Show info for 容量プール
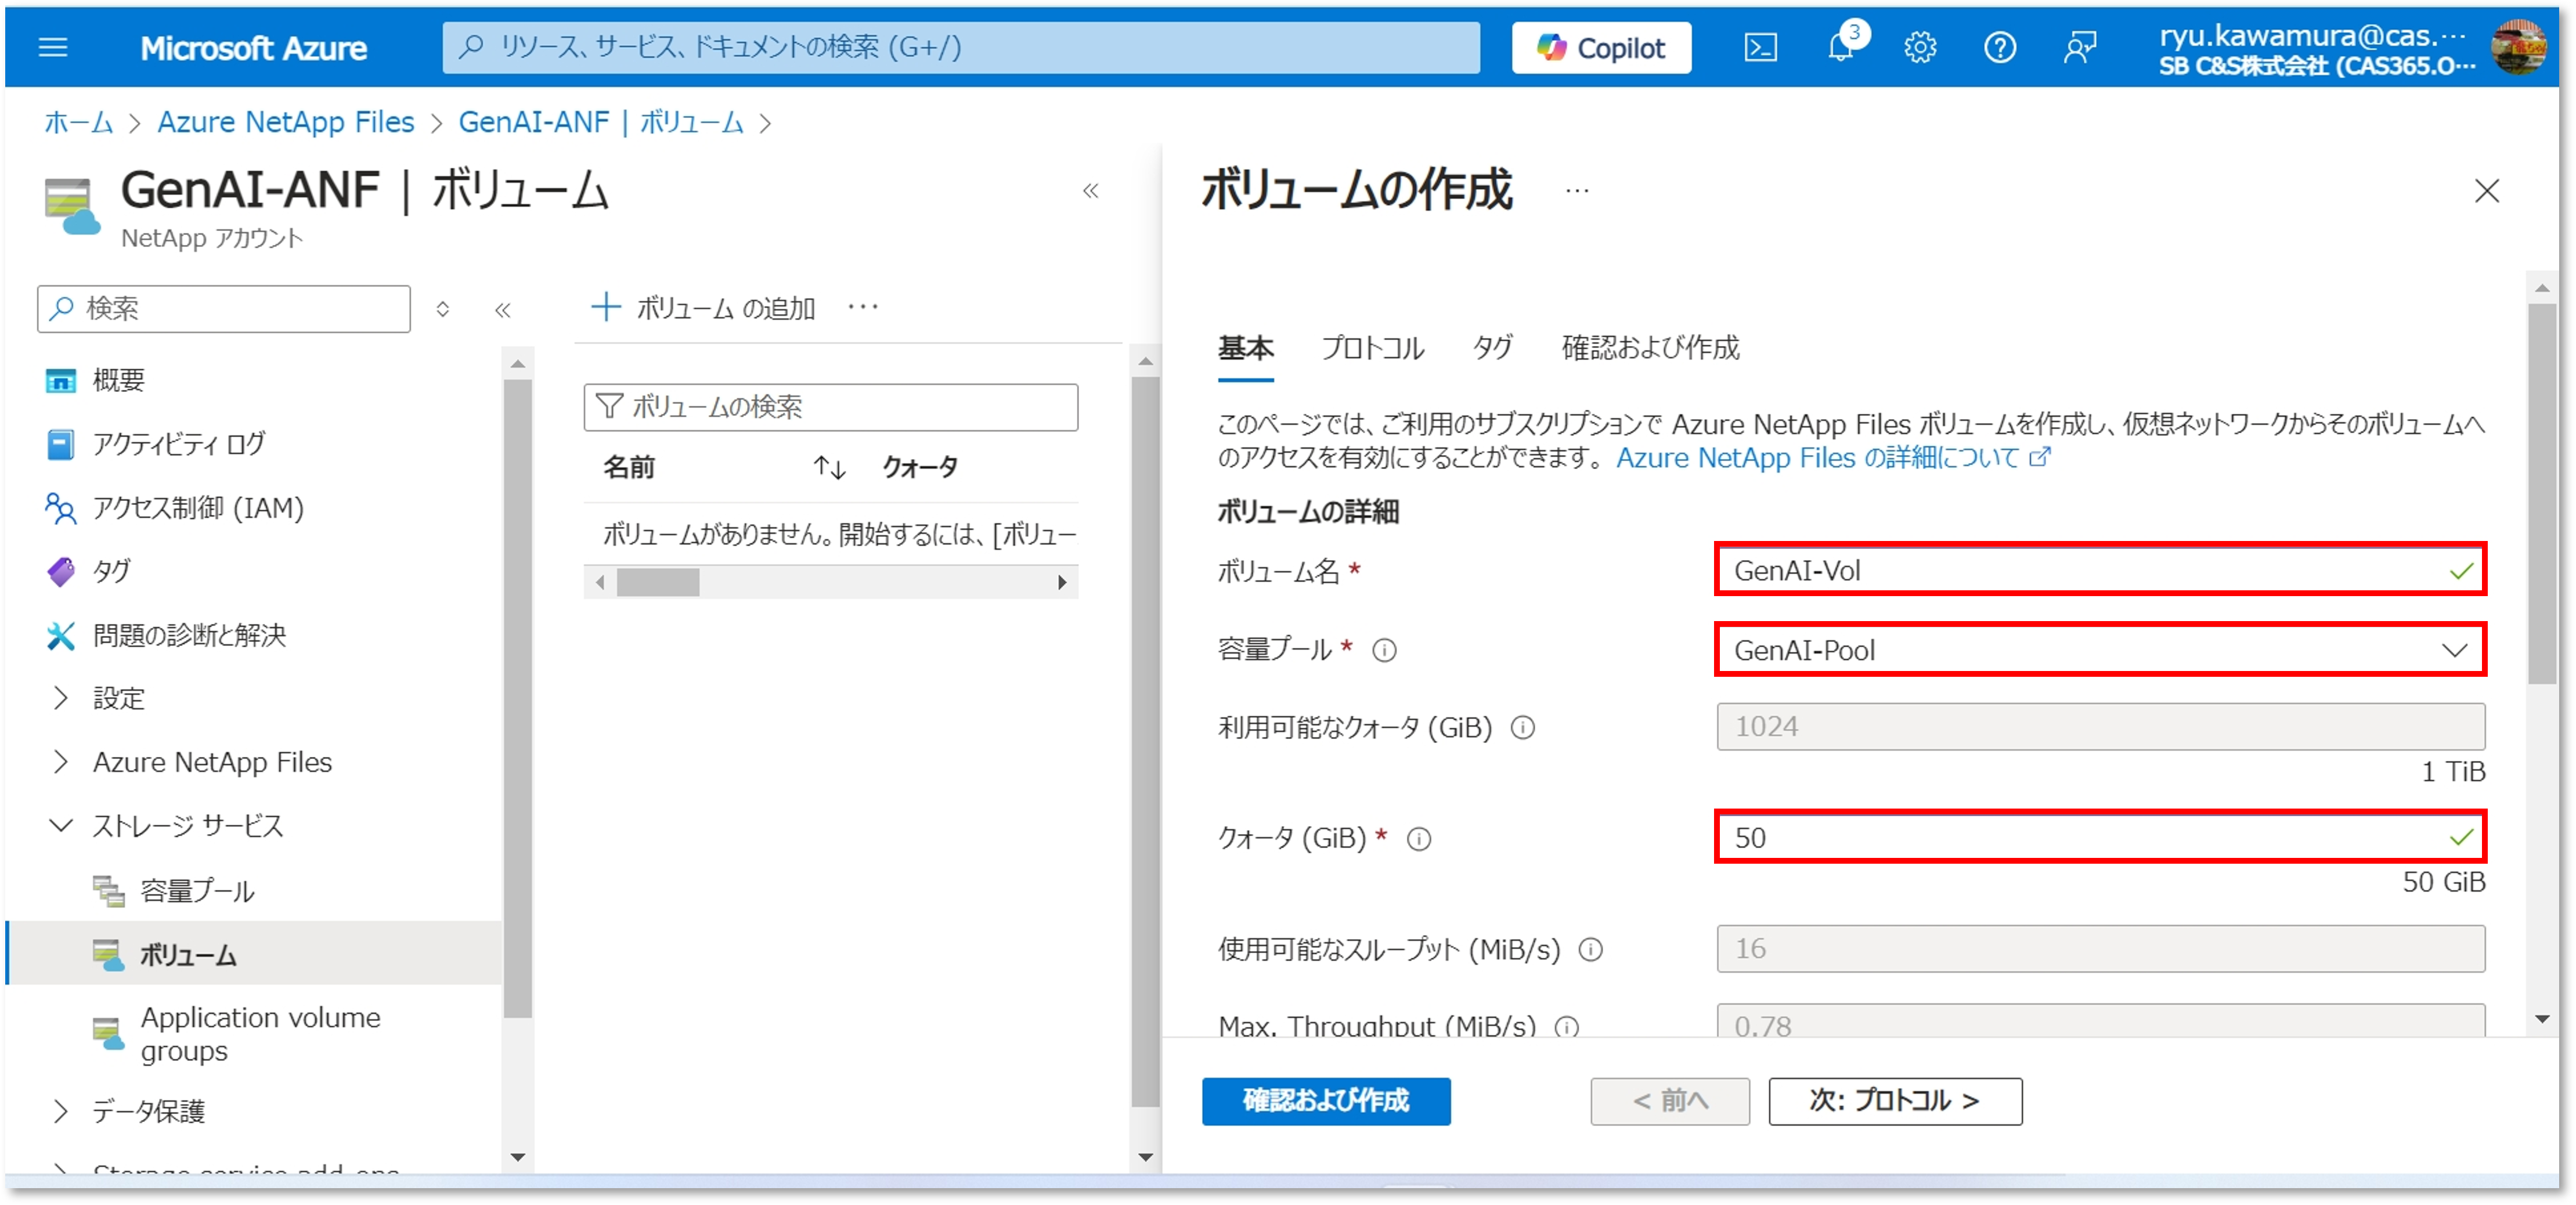Screen dimensions: 2576x1205 (1384, 651)
